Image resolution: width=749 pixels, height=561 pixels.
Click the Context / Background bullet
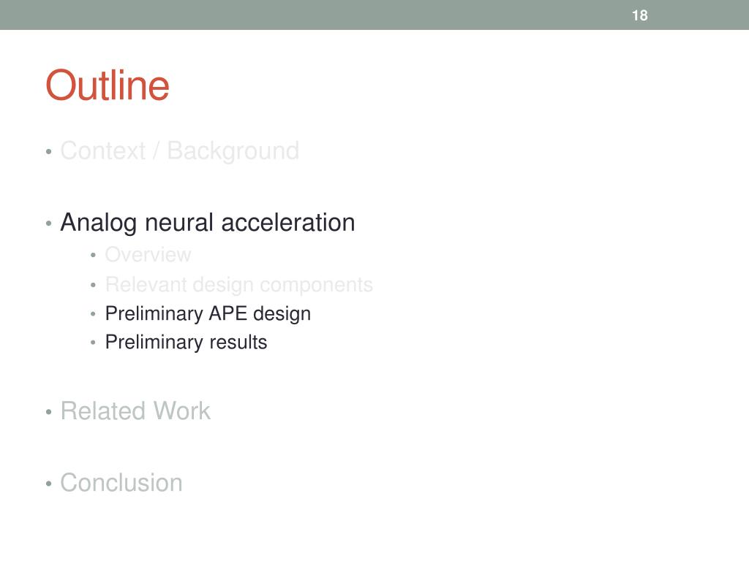pos(180,150)
